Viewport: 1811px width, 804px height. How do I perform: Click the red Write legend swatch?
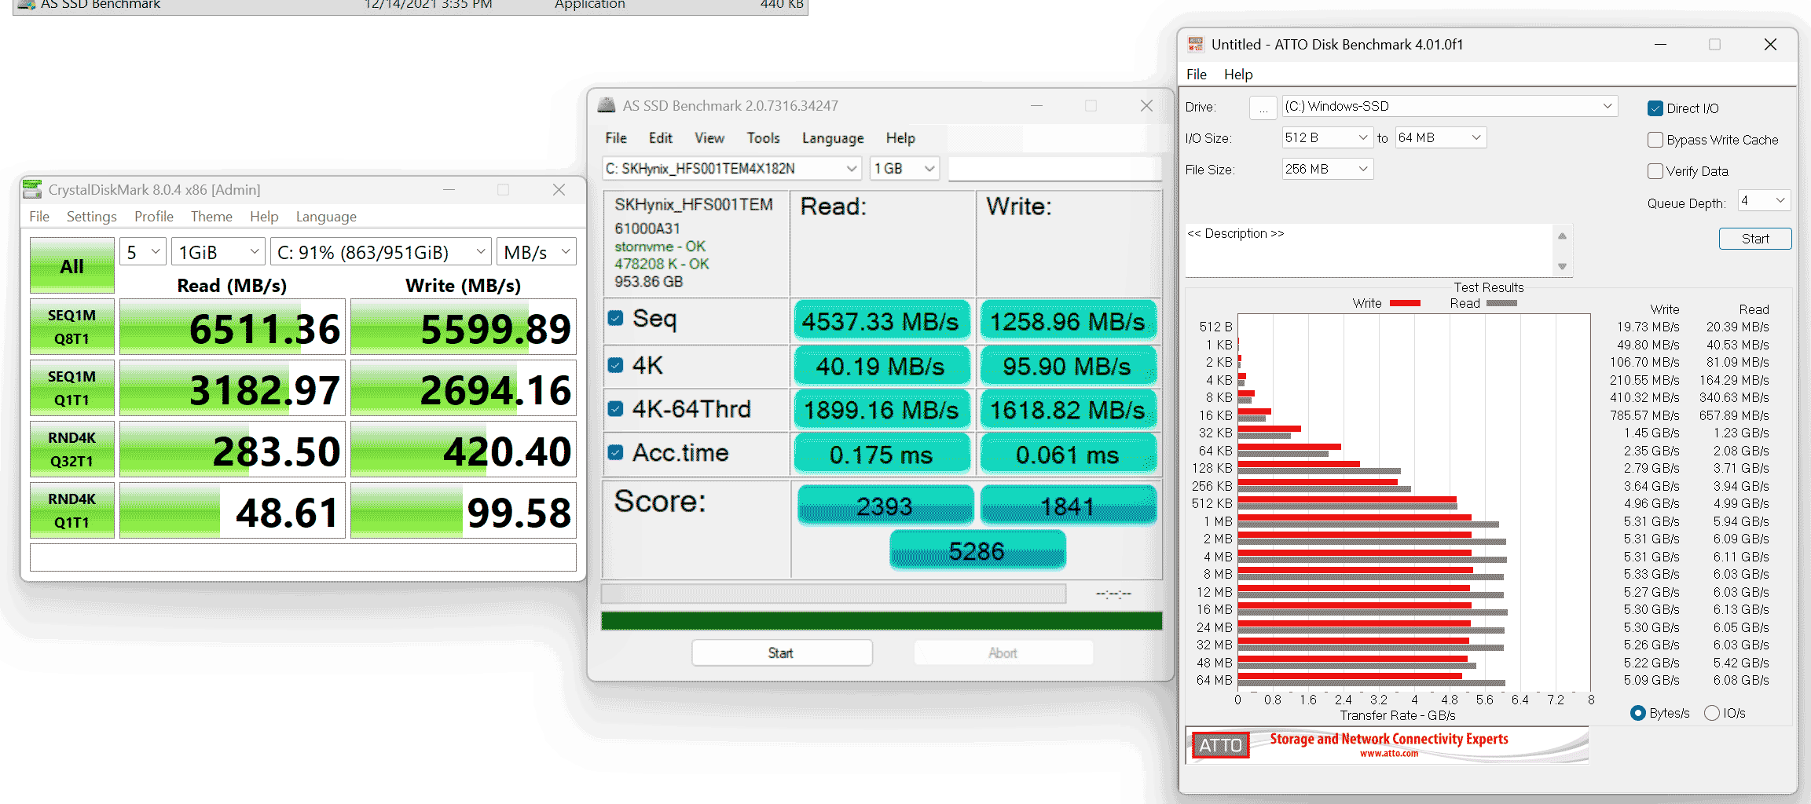[x=1405, y=303]
